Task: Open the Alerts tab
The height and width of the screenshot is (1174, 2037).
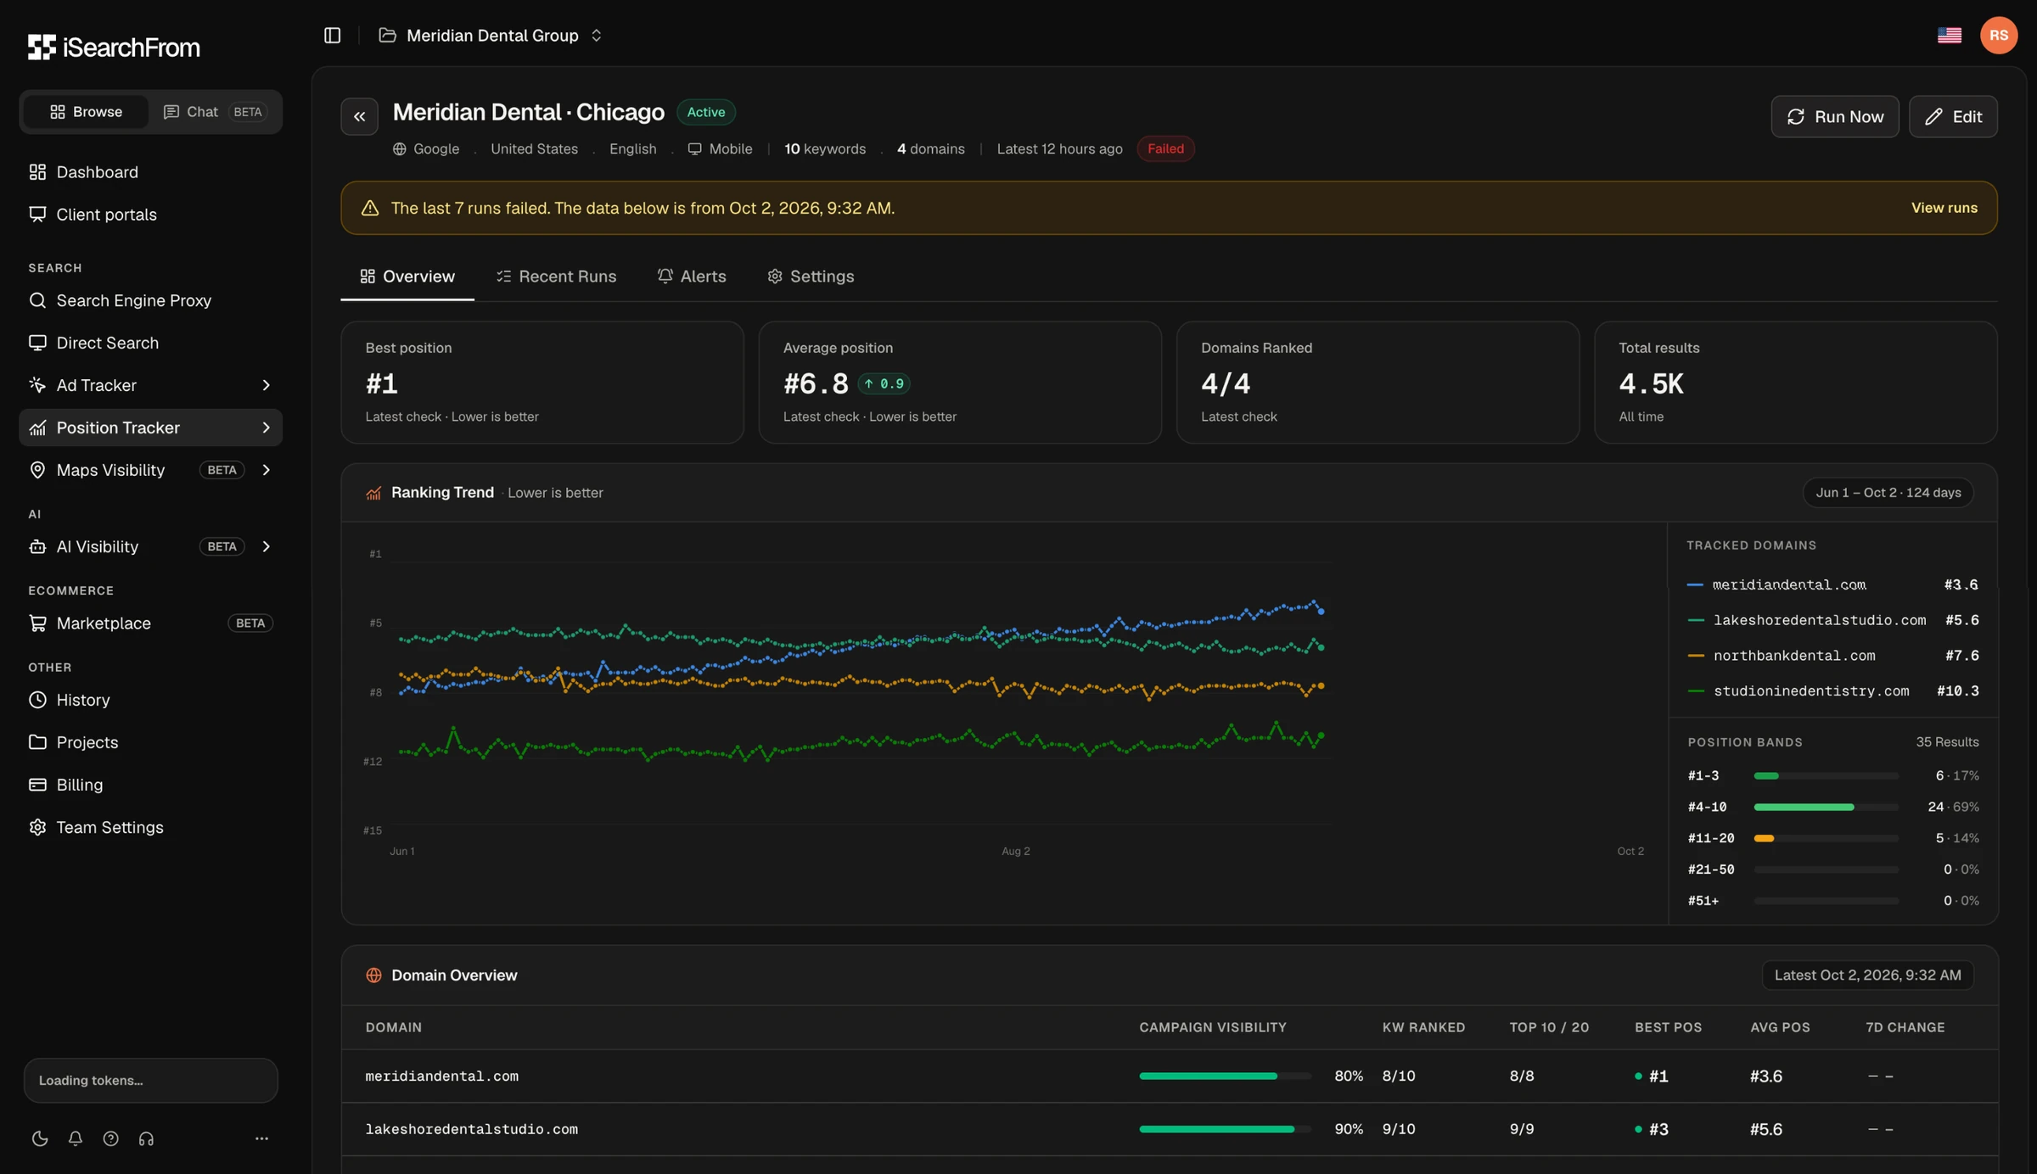Action: 692,277
